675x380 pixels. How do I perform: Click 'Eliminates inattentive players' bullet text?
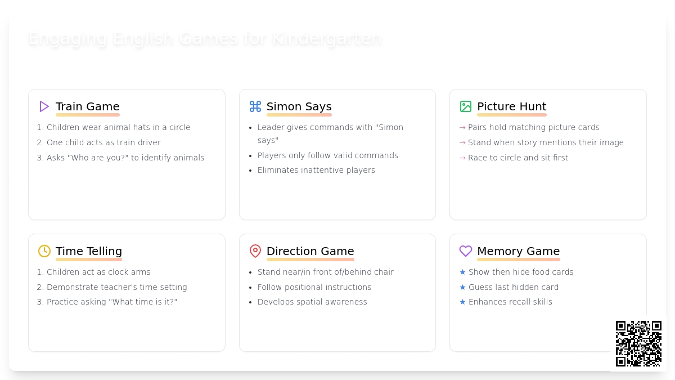click(x=316, y=170)
